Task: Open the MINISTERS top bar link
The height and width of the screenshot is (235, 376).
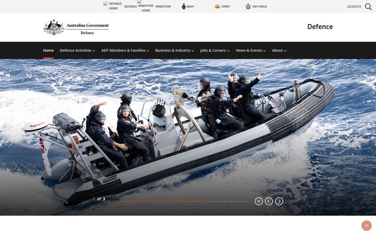Action: click(x=163, y=6)
